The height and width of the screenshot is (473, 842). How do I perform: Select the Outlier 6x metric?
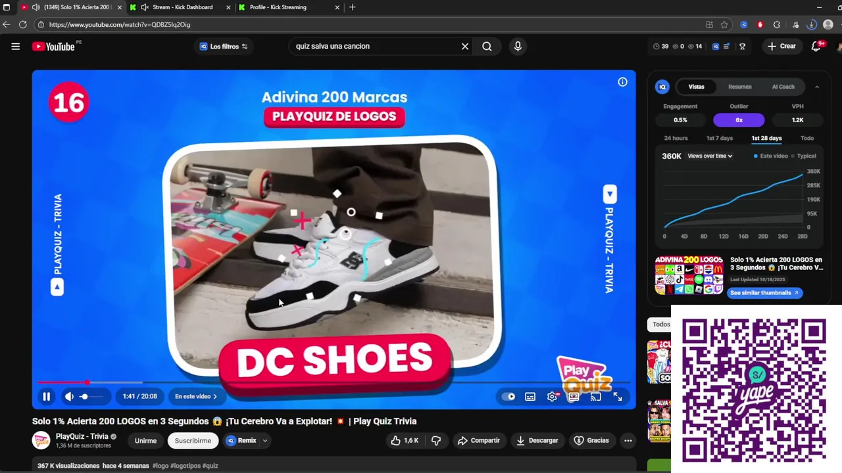[739, 120]
